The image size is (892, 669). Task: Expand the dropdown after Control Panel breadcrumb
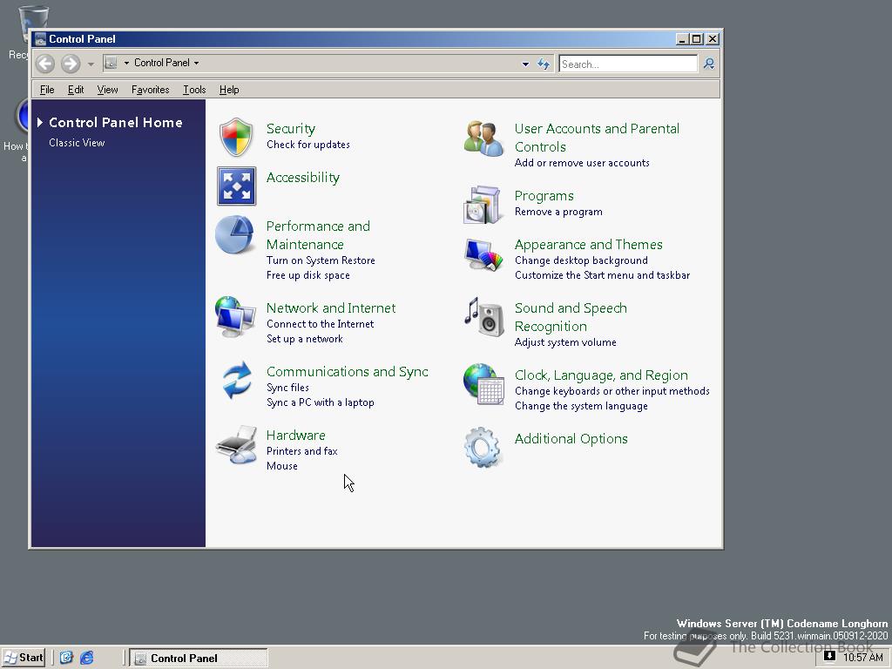196,63
